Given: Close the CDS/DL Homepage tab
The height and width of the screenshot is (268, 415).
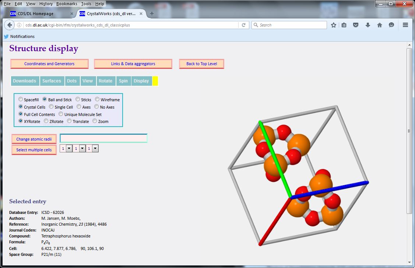Looking at the screenshot, I should point(72,14).
